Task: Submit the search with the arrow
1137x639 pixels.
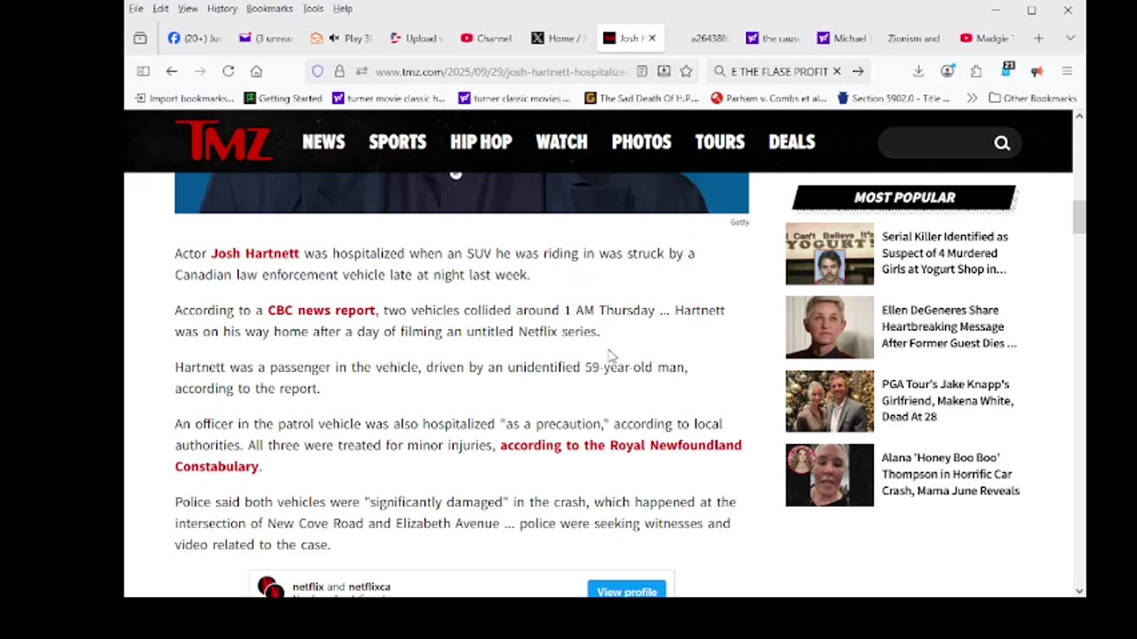Action: point(858,71)
